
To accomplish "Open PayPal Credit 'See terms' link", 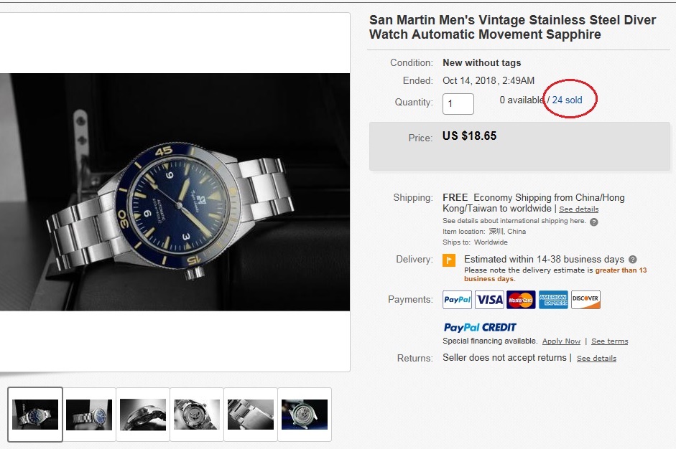I will pyautogui.click(x=609, y=341).
